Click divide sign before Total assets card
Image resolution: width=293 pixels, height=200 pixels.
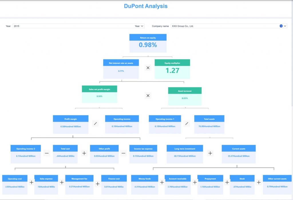click(187, 124)
